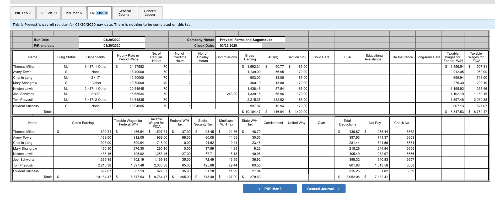Select the State W/H total 279.63
The width and height of the screenshot is (495, 198).
pyautogui.click(x=250, y=177)
